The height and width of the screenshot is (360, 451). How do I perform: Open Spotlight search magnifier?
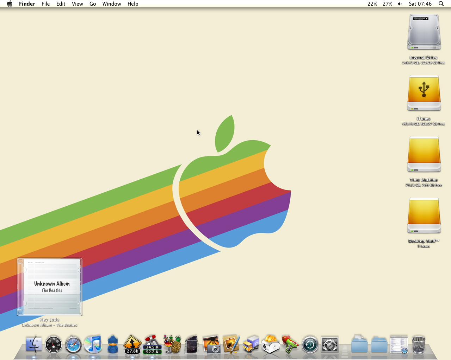pyautogui.click(x=441, y=4)
